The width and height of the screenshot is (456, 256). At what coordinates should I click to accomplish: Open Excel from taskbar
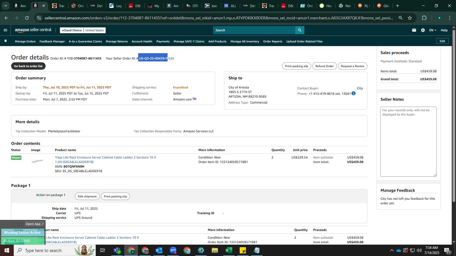pyautogui.click(x=229, y=250)
